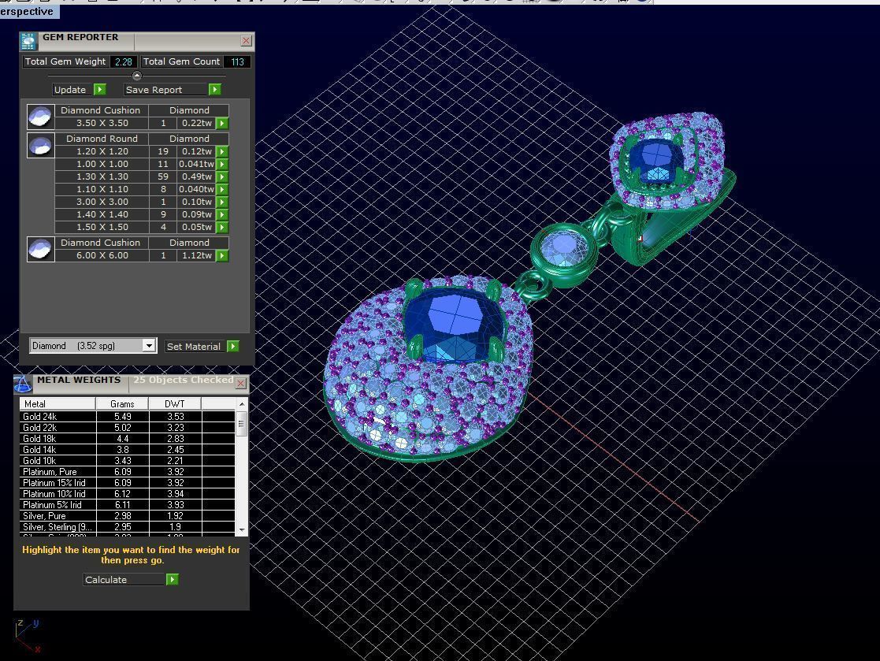Click green arrow beside 0.041tw row
This screenshot has height=661, width=880.
(x=222, y=164)
